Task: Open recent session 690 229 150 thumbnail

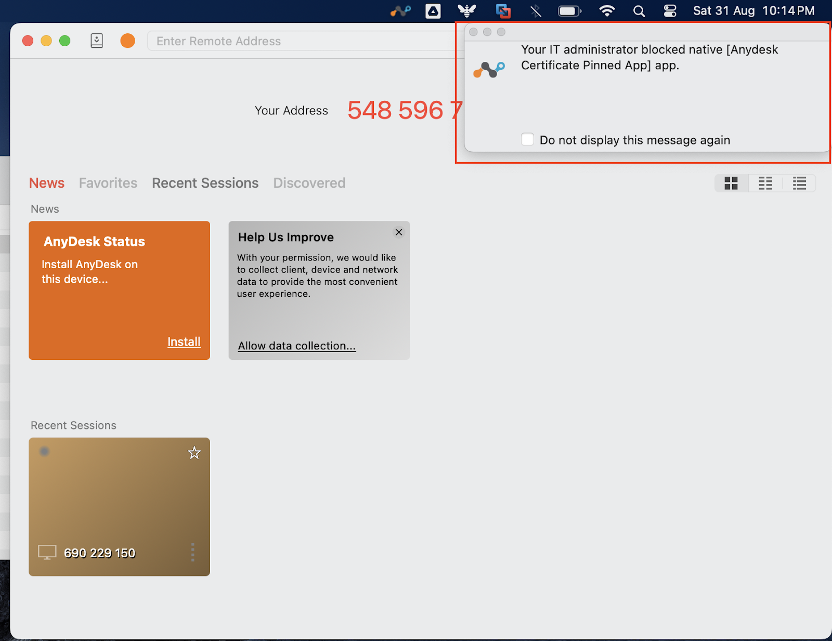Action: [x=120, y=506]
